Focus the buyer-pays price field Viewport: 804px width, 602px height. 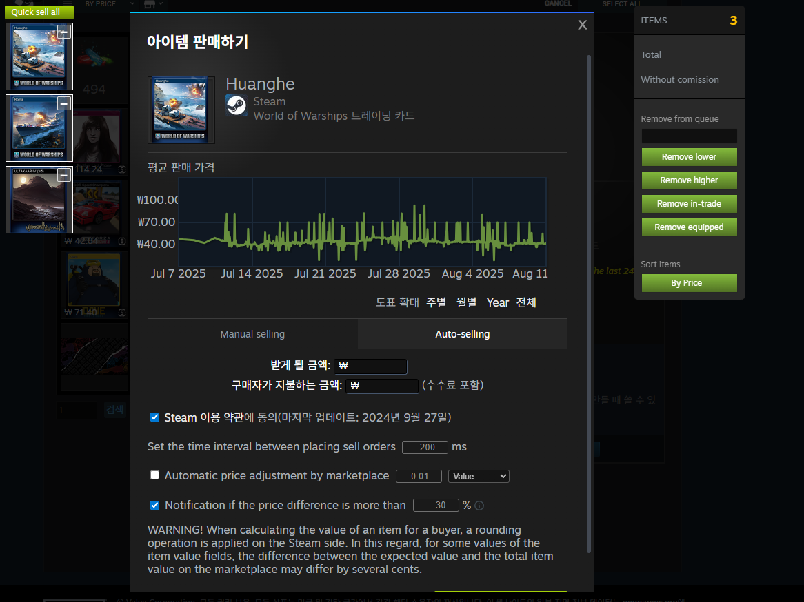(382, 386)
